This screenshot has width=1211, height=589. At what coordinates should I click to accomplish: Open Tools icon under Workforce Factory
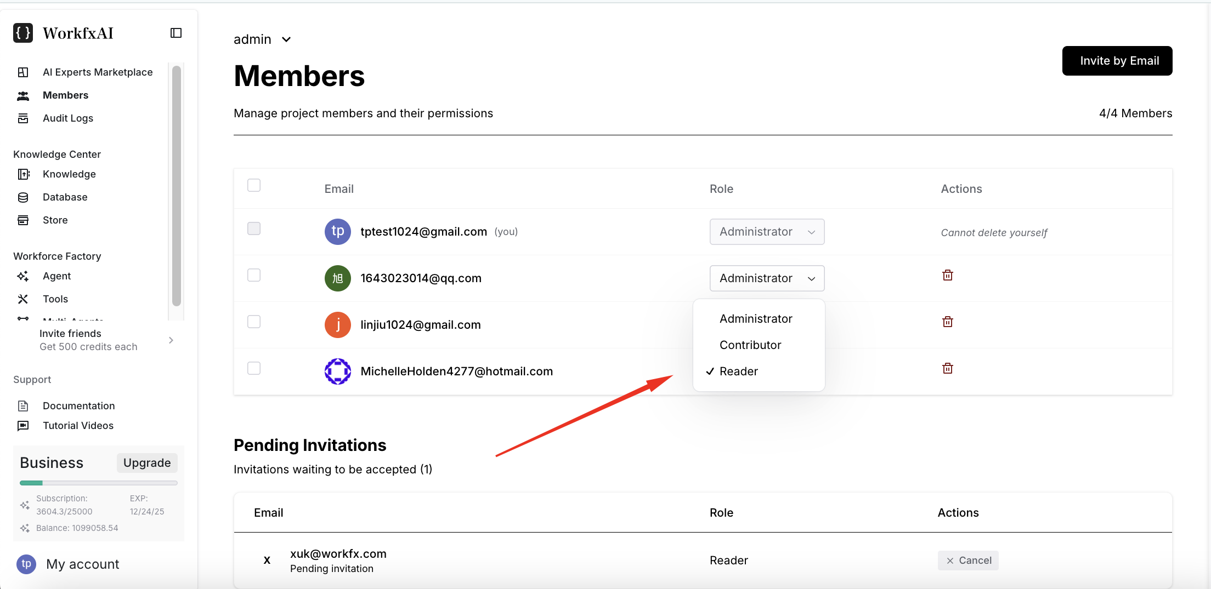23,299
